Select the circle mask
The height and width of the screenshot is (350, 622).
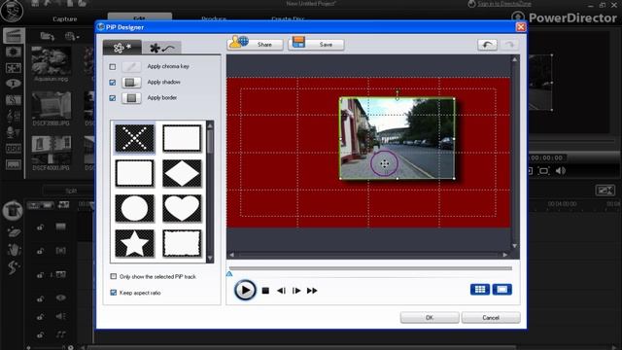(134, 208)
